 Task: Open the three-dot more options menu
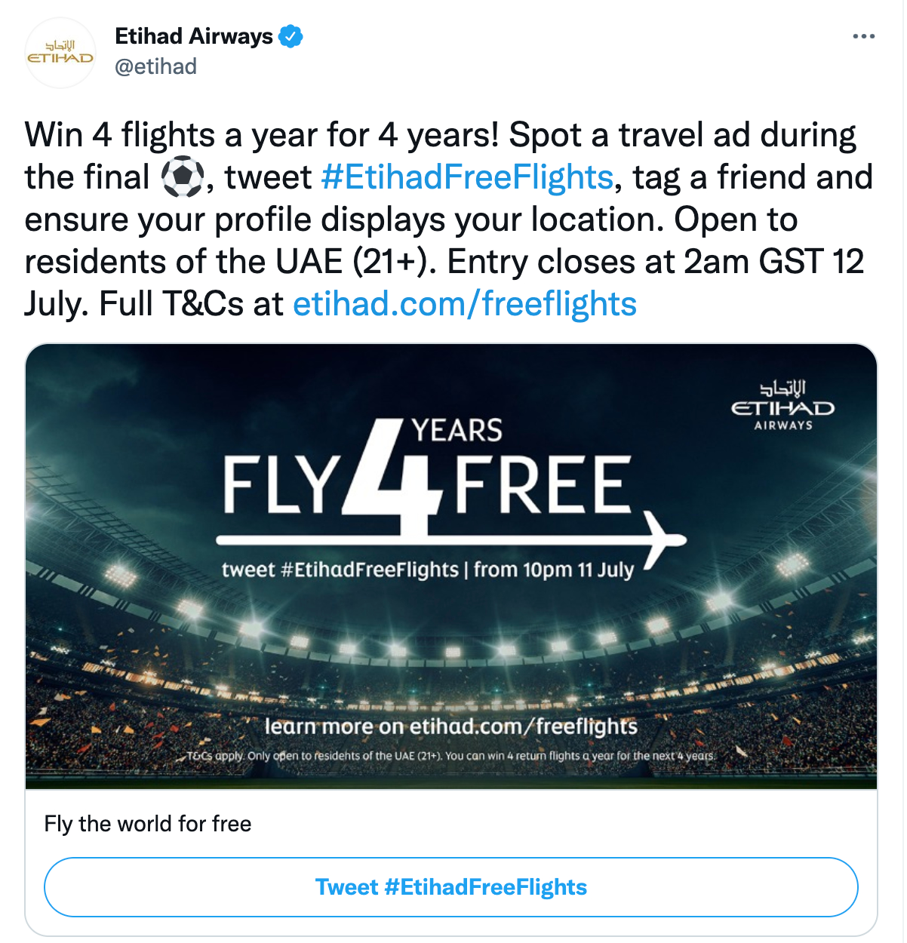coord(863,36)
